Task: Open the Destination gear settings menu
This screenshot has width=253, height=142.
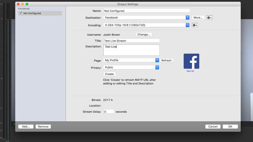Action: coord(210,17)
